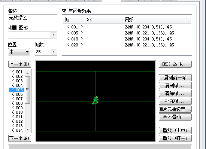This screenshot has width=206, height=149.
Task: Click the 全体滑动... button
Action: point(175,117)
